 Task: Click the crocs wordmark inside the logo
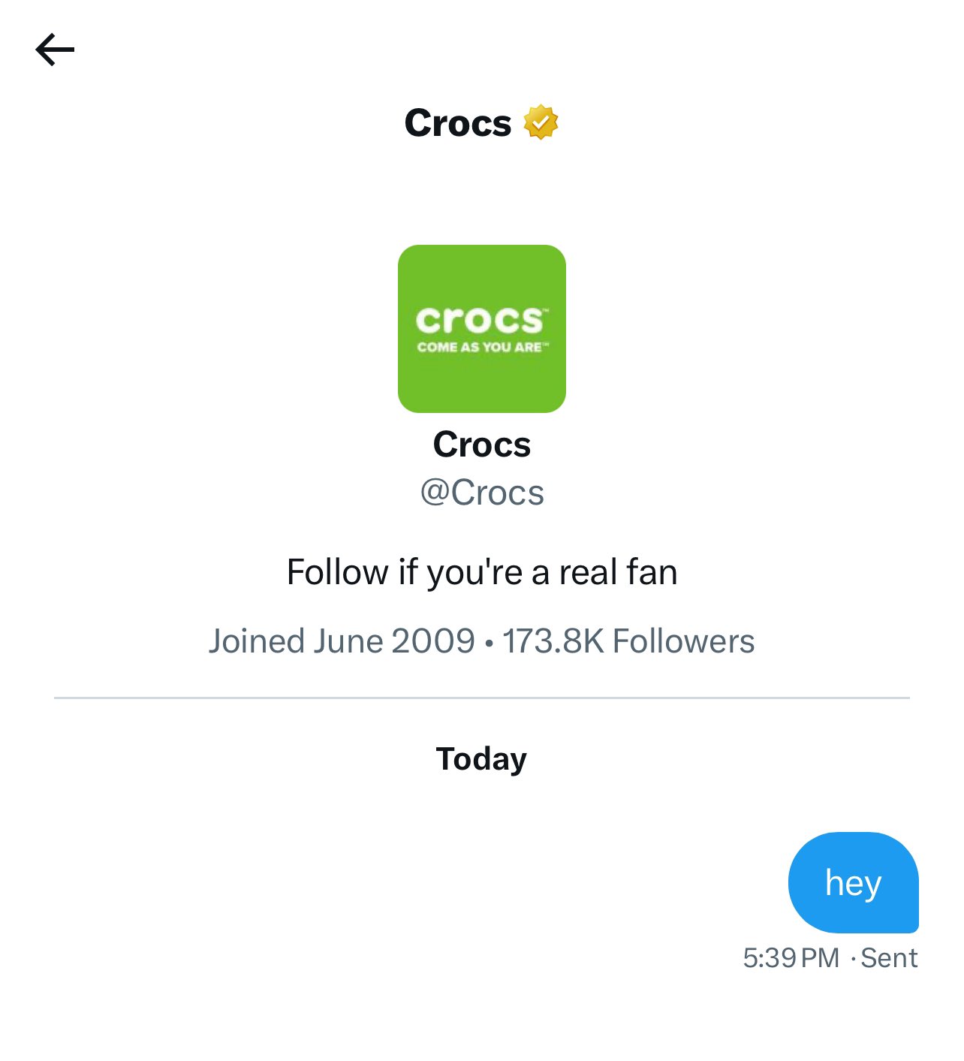pos(482,320)
